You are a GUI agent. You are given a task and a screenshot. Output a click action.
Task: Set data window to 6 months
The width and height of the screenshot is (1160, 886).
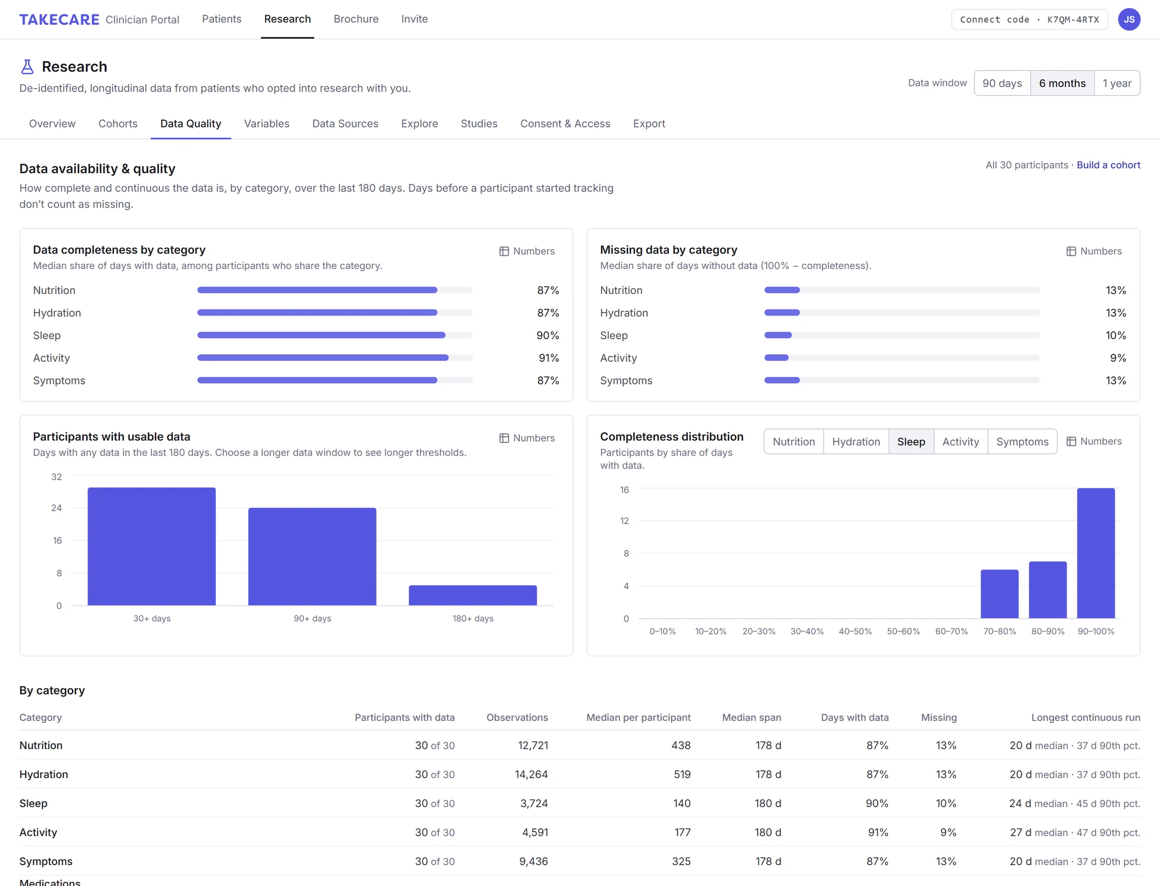click(1062, 83)
